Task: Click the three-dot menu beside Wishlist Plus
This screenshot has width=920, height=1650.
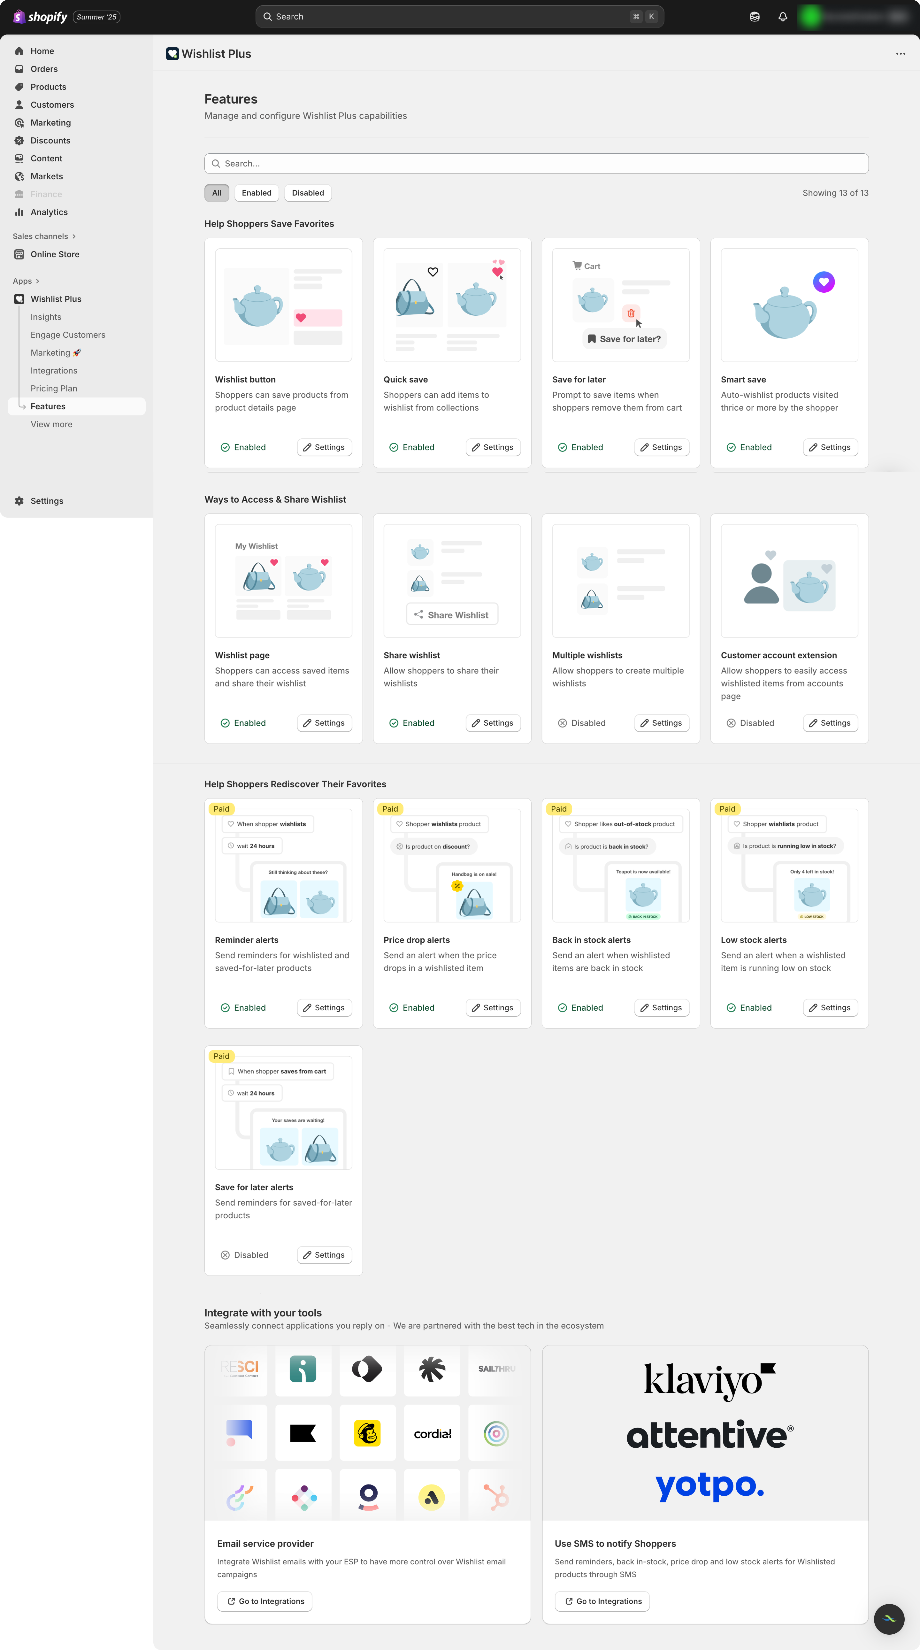Action: 900,54
